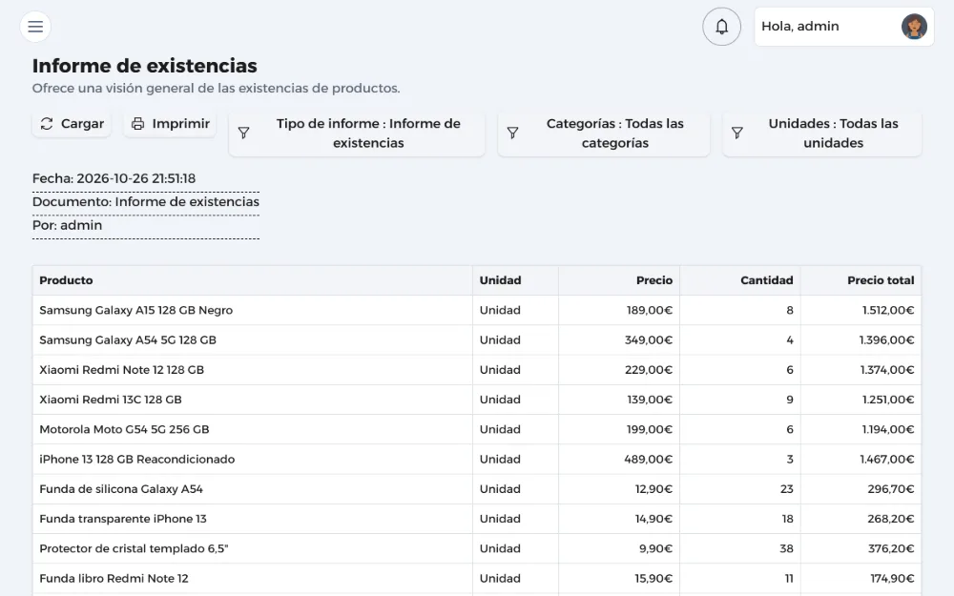Select 'Funda libro Redmi Note 12' product
954x596 pixels.
click(114, 579)
